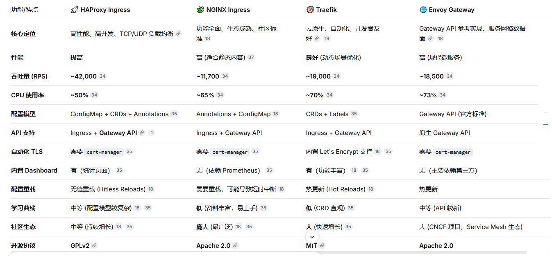Image resolution: width=552 pixels, height=256 pixels.
Task: Click blue section marker on right edge
Action: point(546,124)
